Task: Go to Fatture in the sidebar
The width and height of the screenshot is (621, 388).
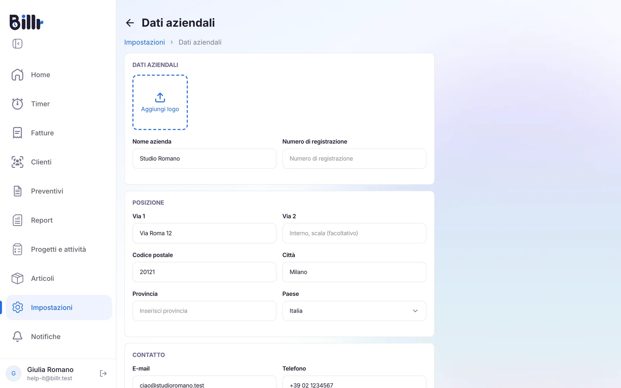Action: point(59,133)
